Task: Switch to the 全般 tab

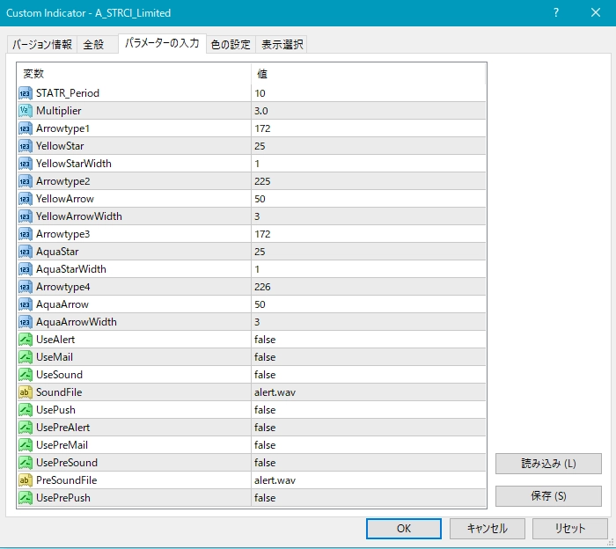Action: (x=97, y=44)
